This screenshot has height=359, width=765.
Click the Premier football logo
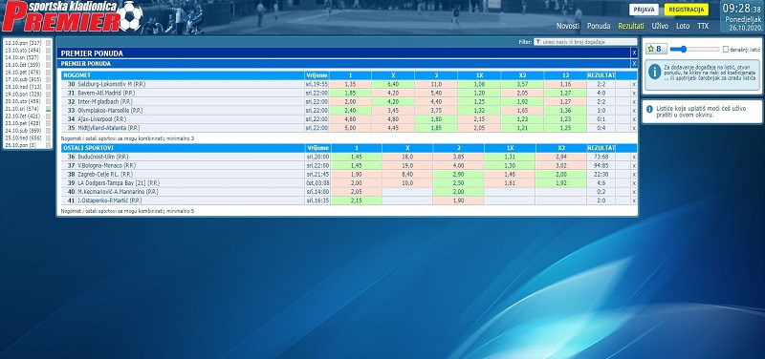click(x=73, y=16)
